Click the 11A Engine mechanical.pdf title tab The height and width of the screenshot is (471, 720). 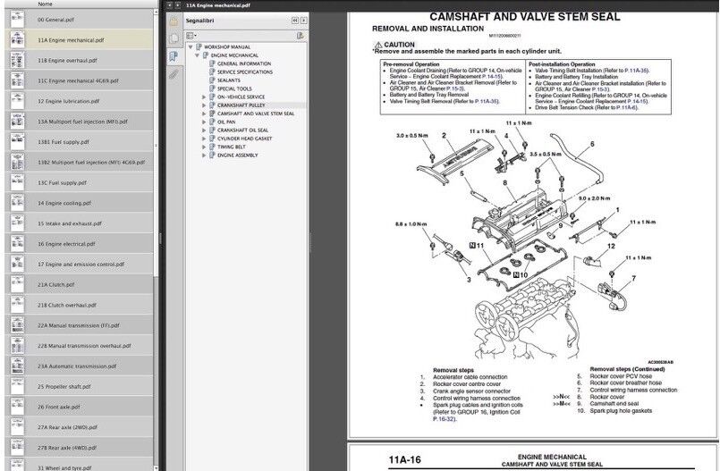[x=217, y=5]
